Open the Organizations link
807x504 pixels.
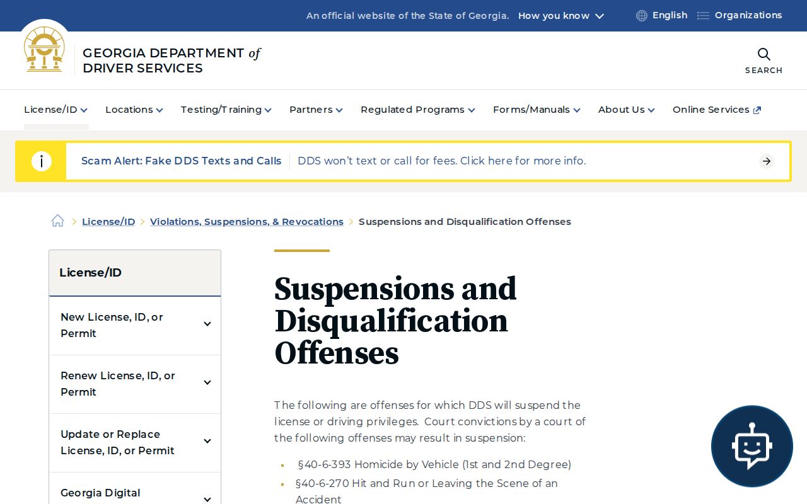[x=748, y=15]
